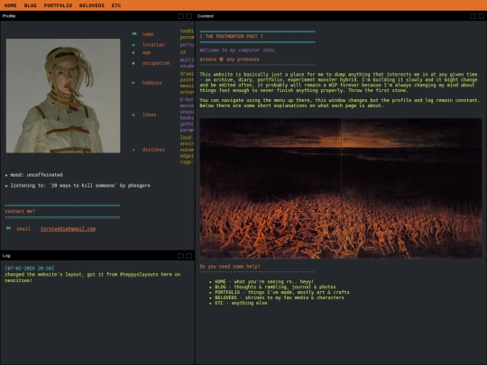487x365 pixels.
Task: Click the 'Do you need some help?' heading
Action: click(230, 266)
